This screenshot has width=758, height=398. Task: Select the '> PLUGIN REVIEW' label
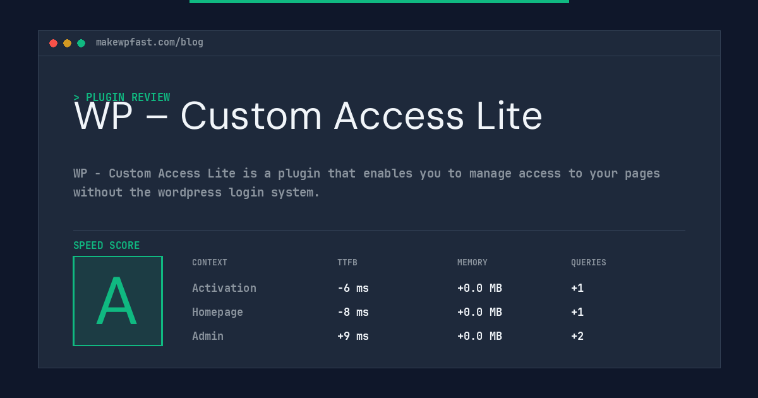click(122, 97)
